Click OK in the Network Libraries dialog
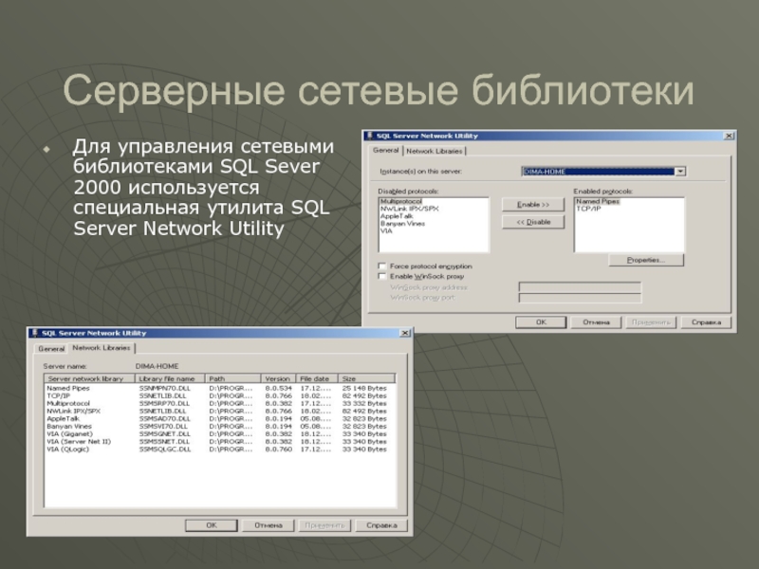759x569 pixels. (x=212, y=525)
